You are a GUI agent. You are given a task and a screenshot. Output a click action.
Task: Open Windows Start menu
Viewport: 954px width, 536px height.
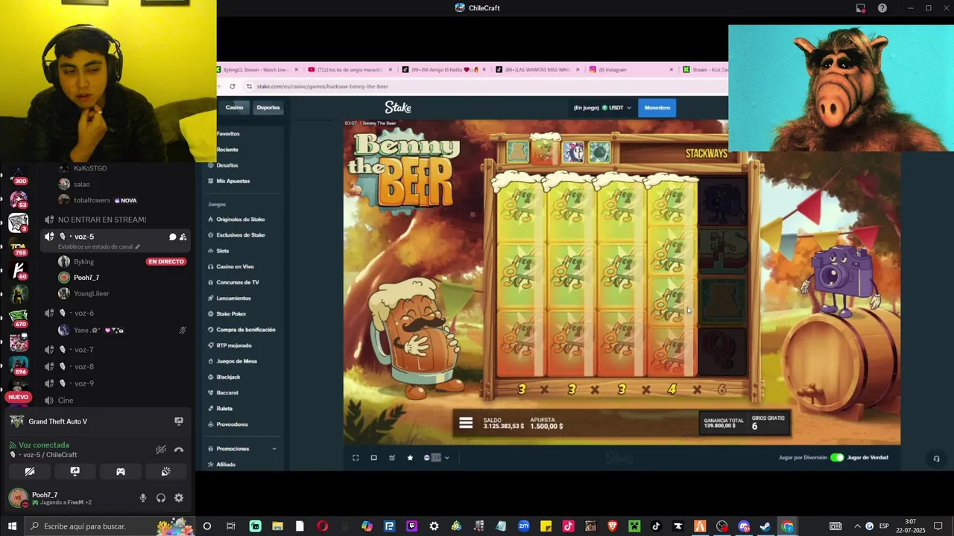[x=12, y=526]
